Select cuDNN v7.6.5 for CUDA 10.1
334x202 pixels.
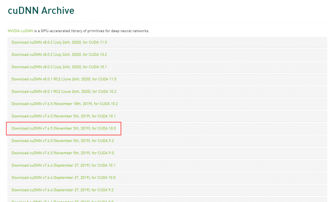[x=64, y=116]
